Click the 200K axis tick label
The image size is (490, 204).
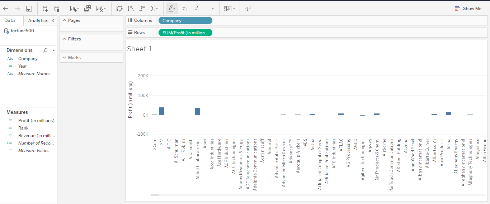pos(143,76)
